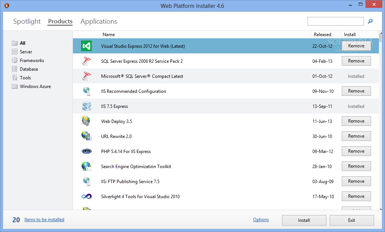The height and width of the screenshot is (232, 385).
Task: Maximize the Web Platform Installer window
Action: click(361, 4)
